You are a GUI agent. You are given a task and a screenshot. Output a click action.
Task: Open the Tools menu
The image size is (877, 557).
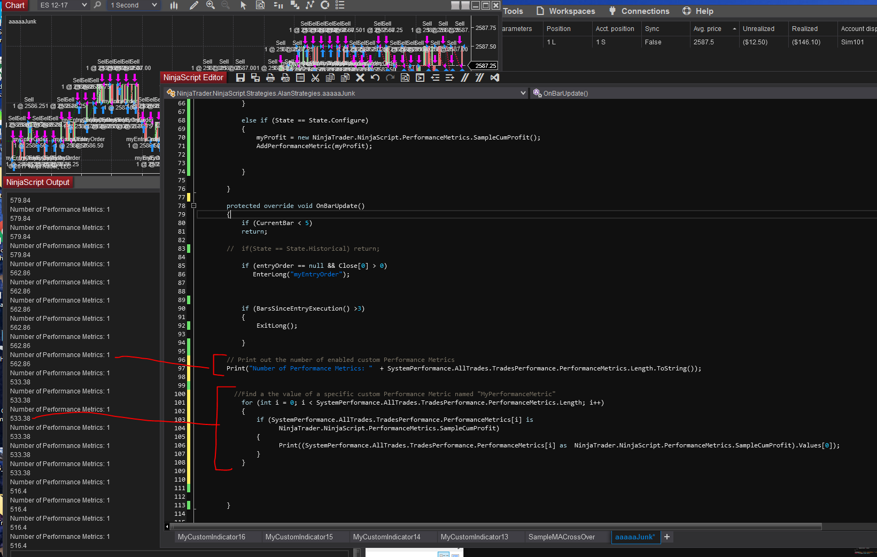click(513, 11)
